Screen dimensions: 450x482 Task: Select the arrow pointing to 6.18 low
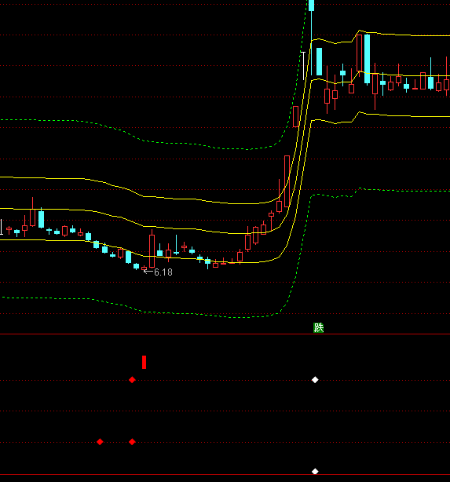click(x=148, y=272)
